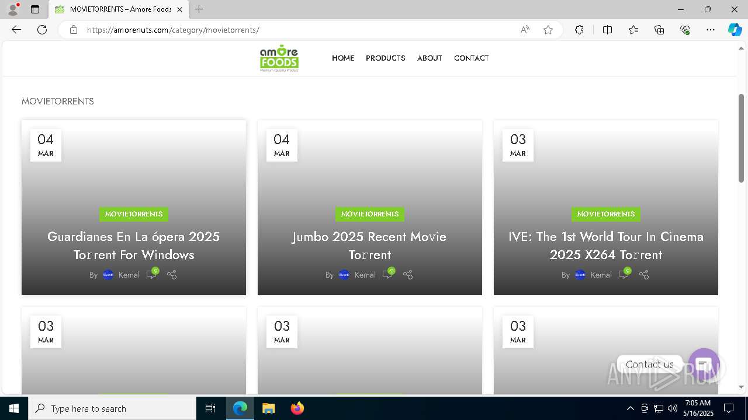The width and height of the screenshot is (748, 420).
Task: Open CONTACT menu item
Action: [x=471, y=58]
